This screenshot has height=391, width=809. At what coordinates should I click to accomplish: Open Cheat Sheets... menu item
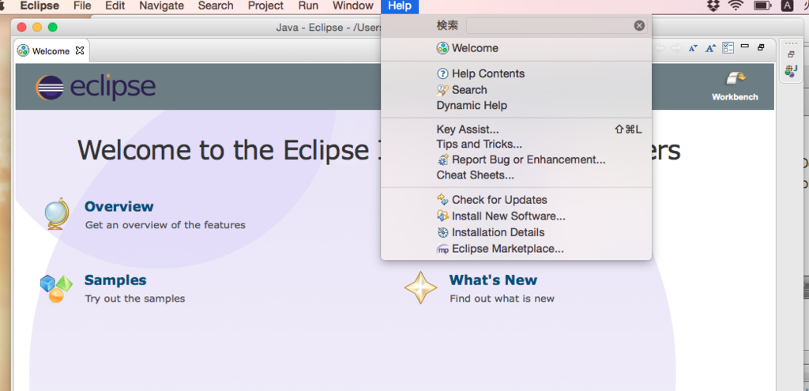(x=516, y=175)
